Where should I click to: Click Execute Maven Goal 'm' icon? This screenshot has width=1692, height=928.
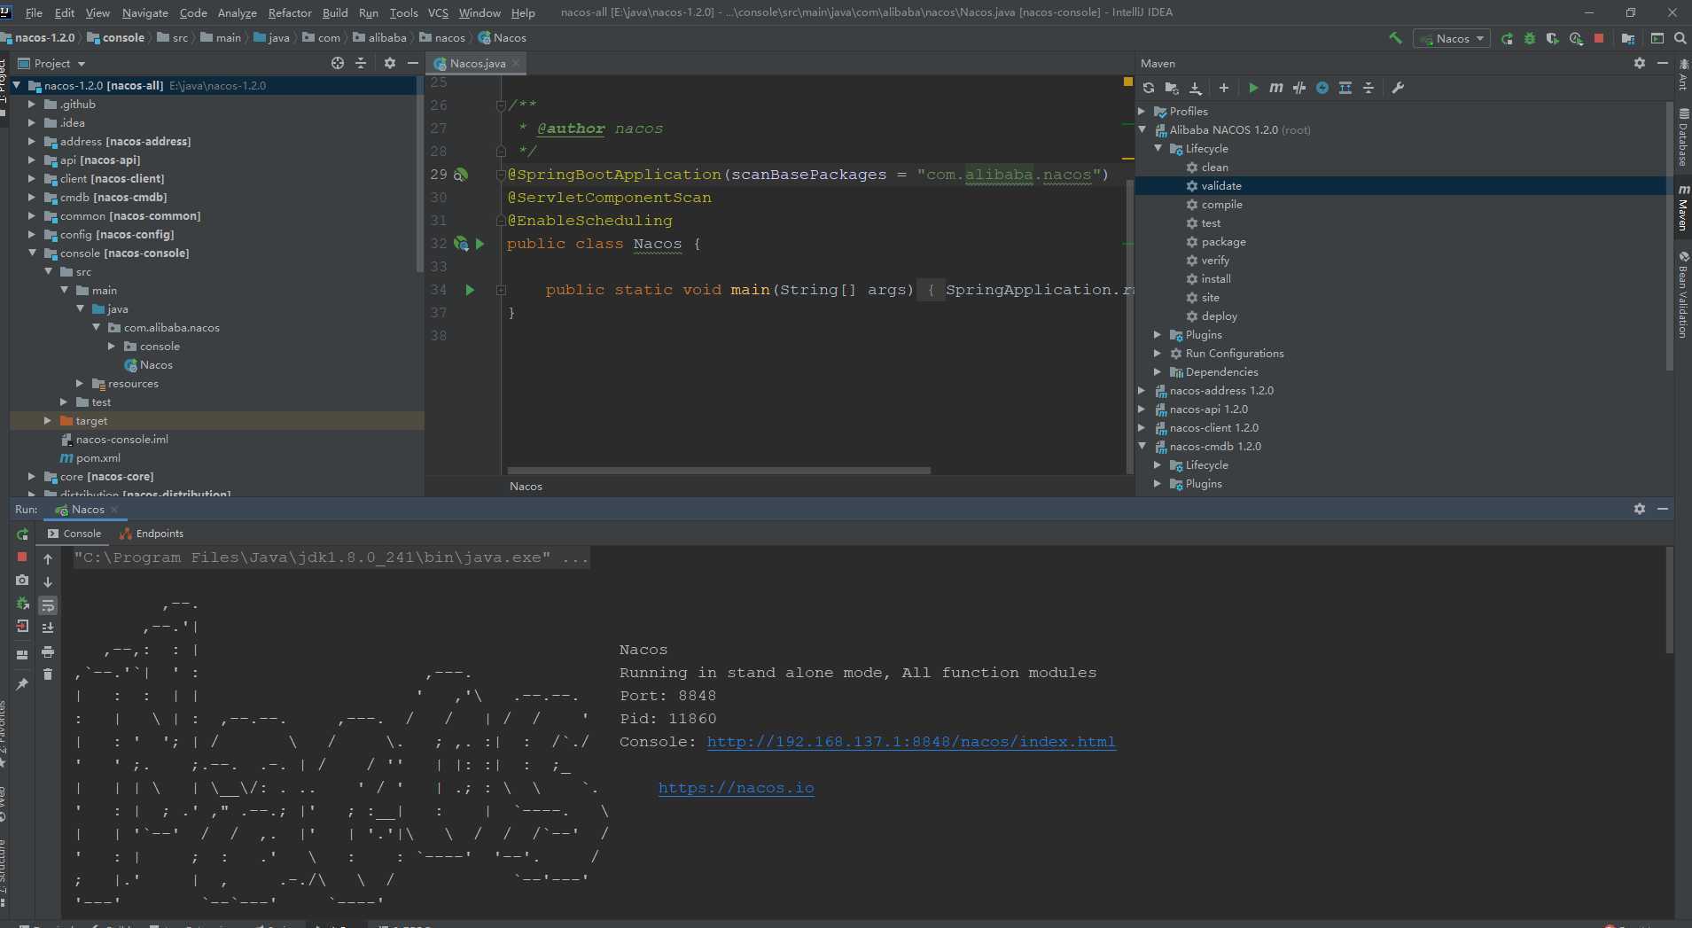pos(1276,88)
